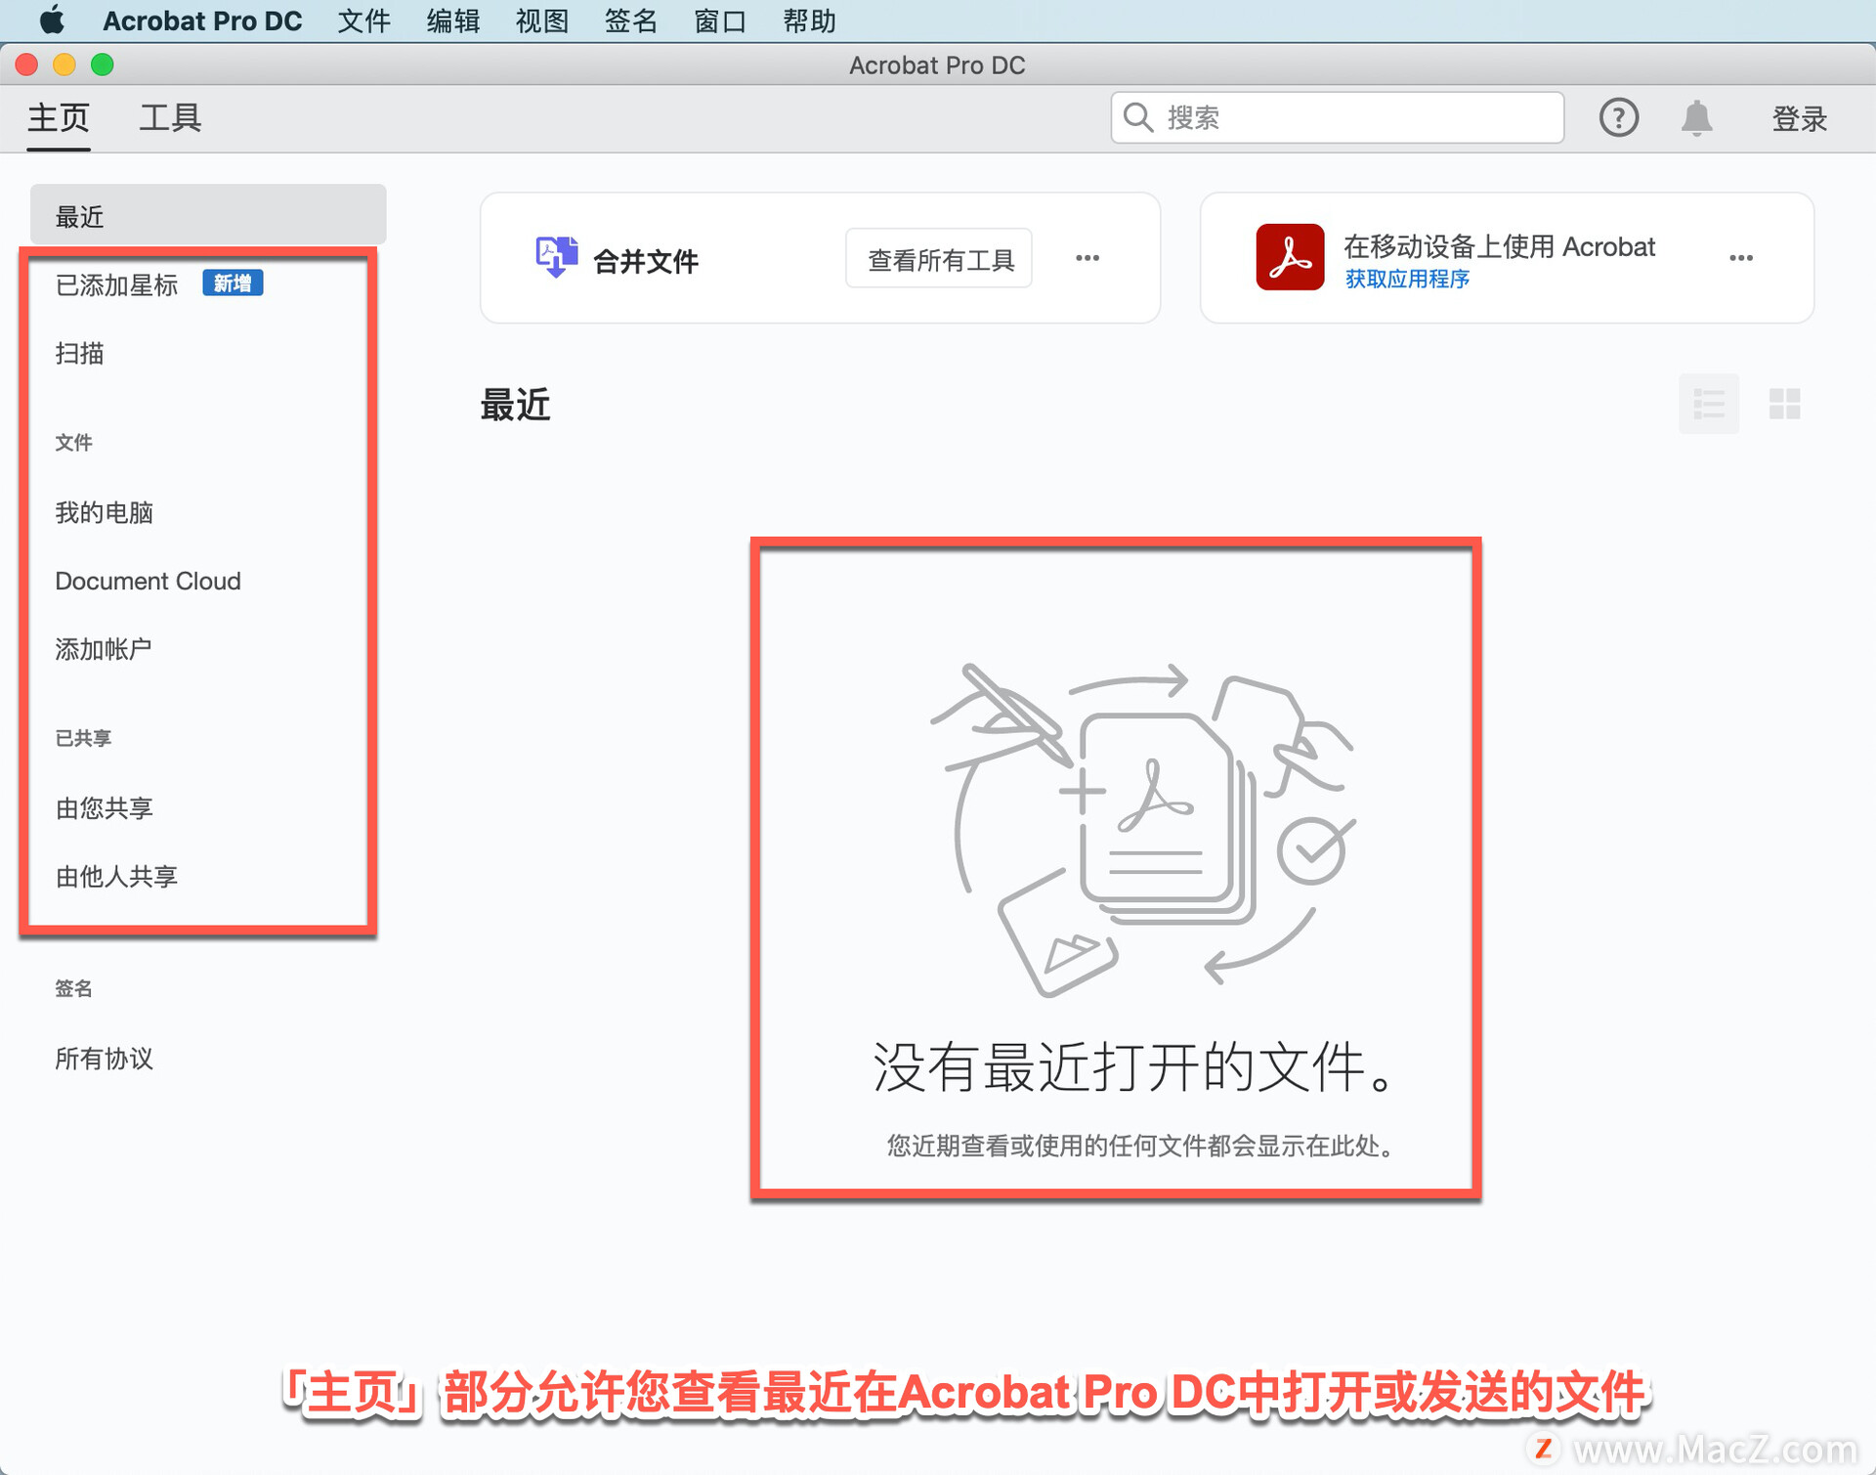Click the 合并文件 label
This screenshot has height=1475, width=1876.
[645, 261]
